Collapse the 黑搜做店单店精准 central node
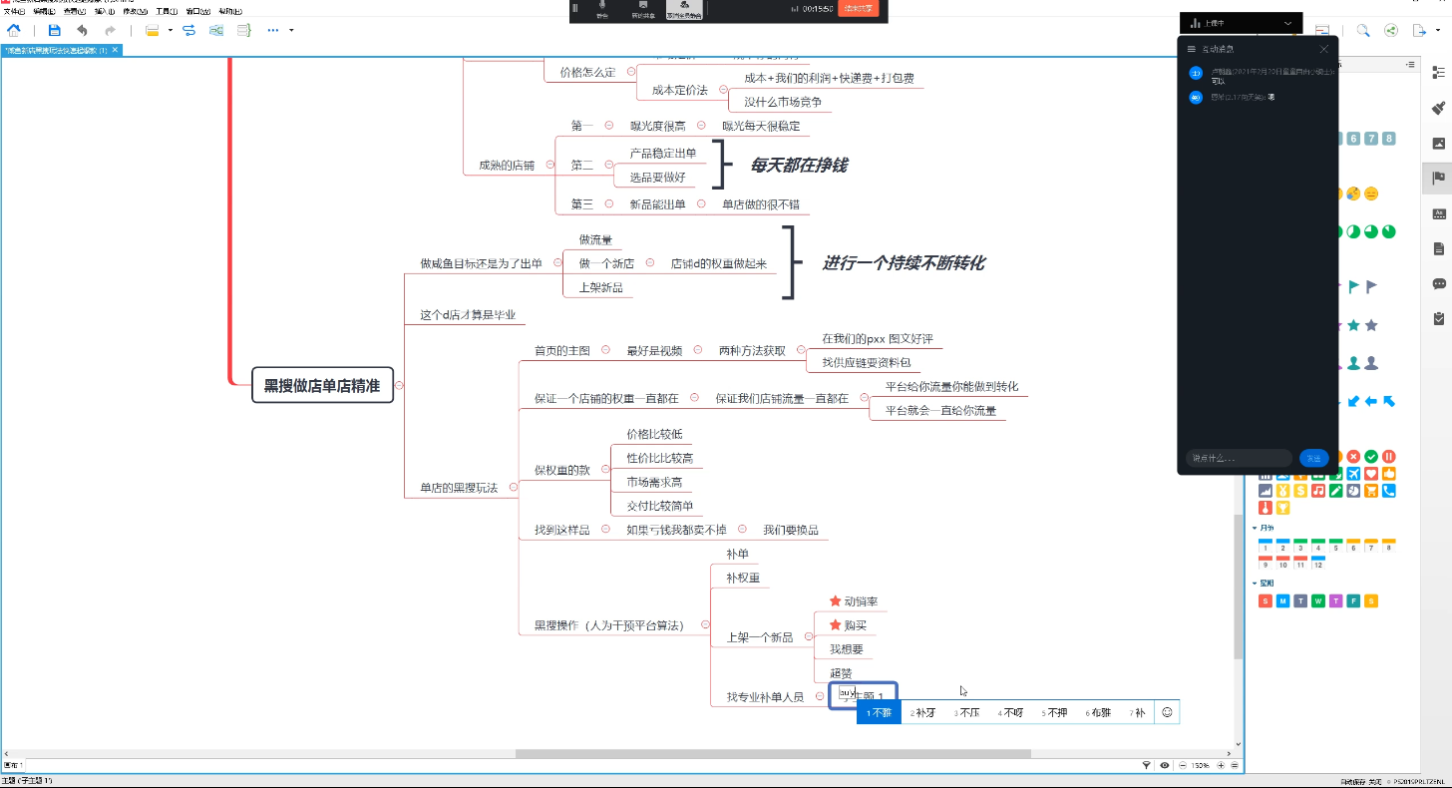Screen dimensions: 1452x788 [400, 385]
